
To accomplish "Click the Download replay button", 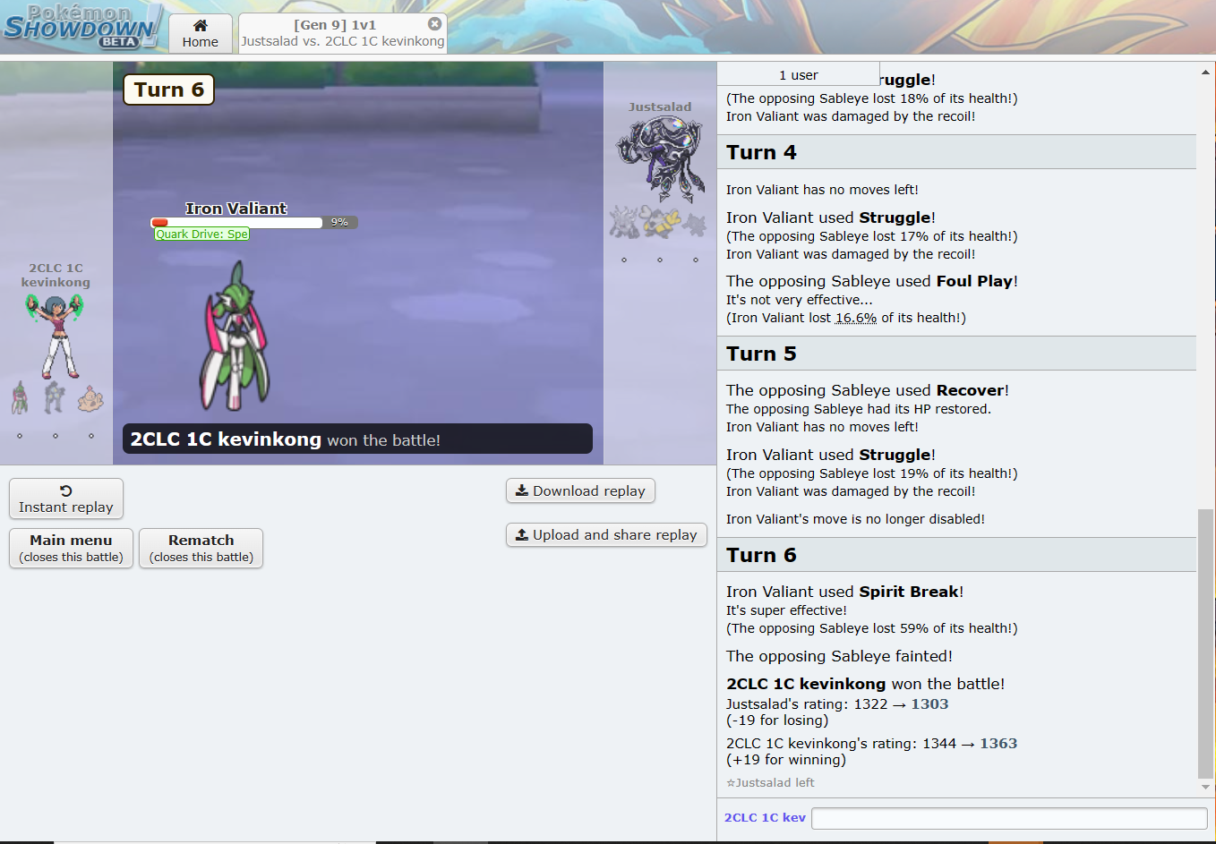I will [580, 490].
